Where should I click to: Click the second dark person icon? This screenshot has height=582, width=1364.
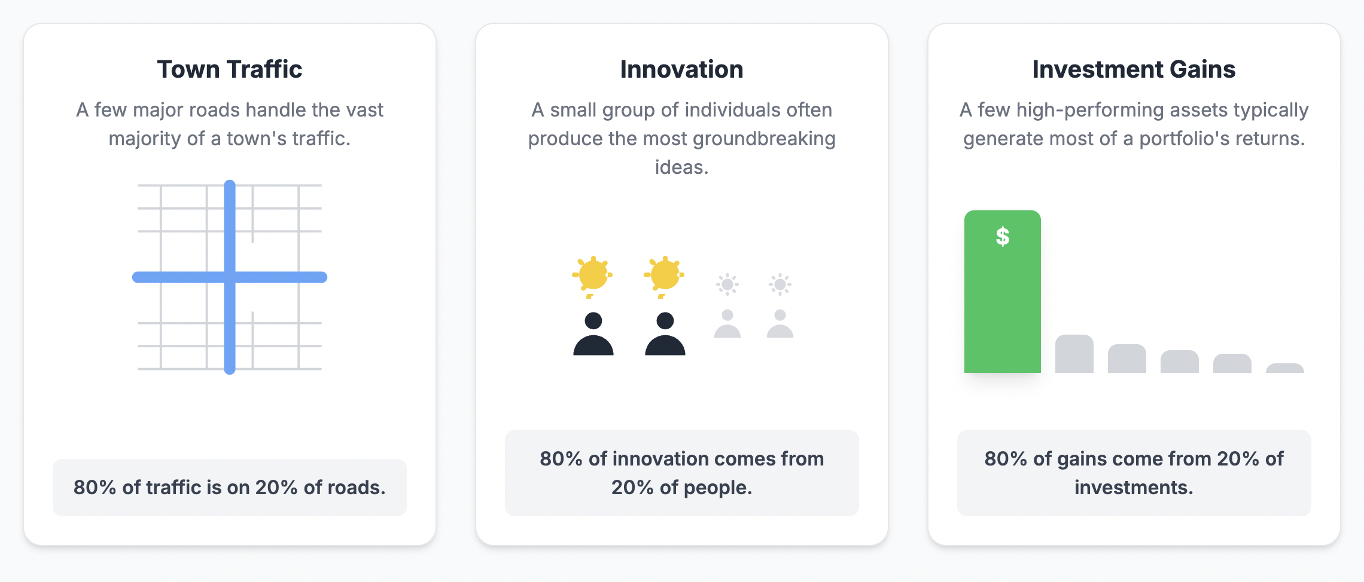(x=665, y=333)
